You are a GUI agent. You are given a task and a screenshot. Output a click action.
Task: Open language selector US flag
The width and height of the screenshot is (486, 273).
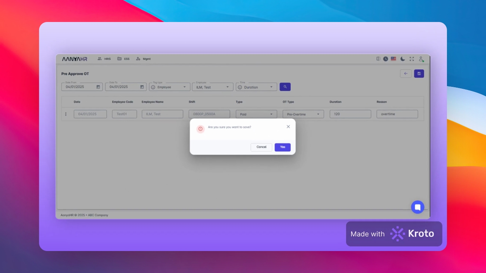point(394,59)
